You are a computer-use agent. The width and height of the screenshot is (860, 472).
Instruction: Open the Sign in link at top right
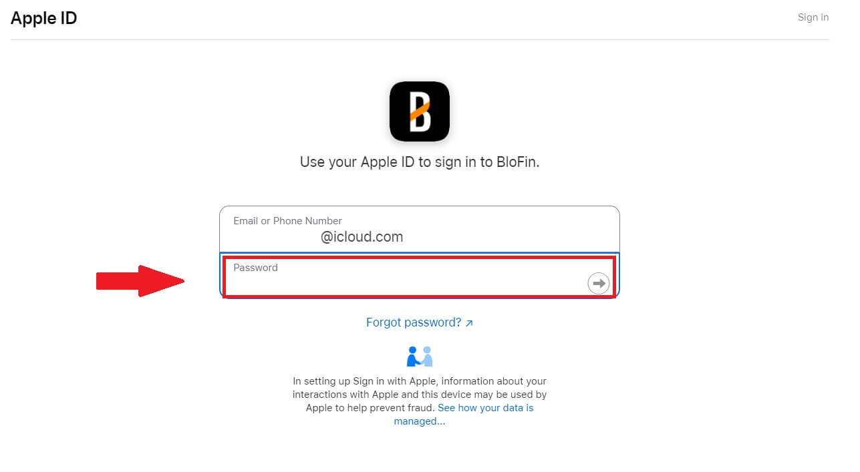[x=813, y=17]
